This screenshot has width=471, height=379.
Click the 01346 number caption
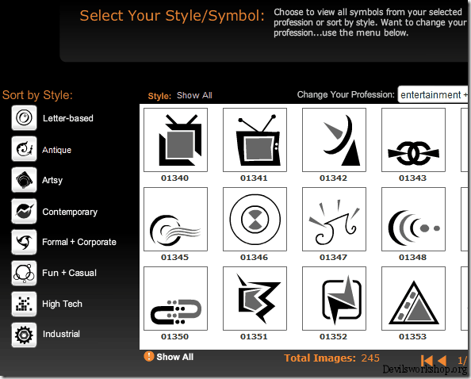coord(254,258)
